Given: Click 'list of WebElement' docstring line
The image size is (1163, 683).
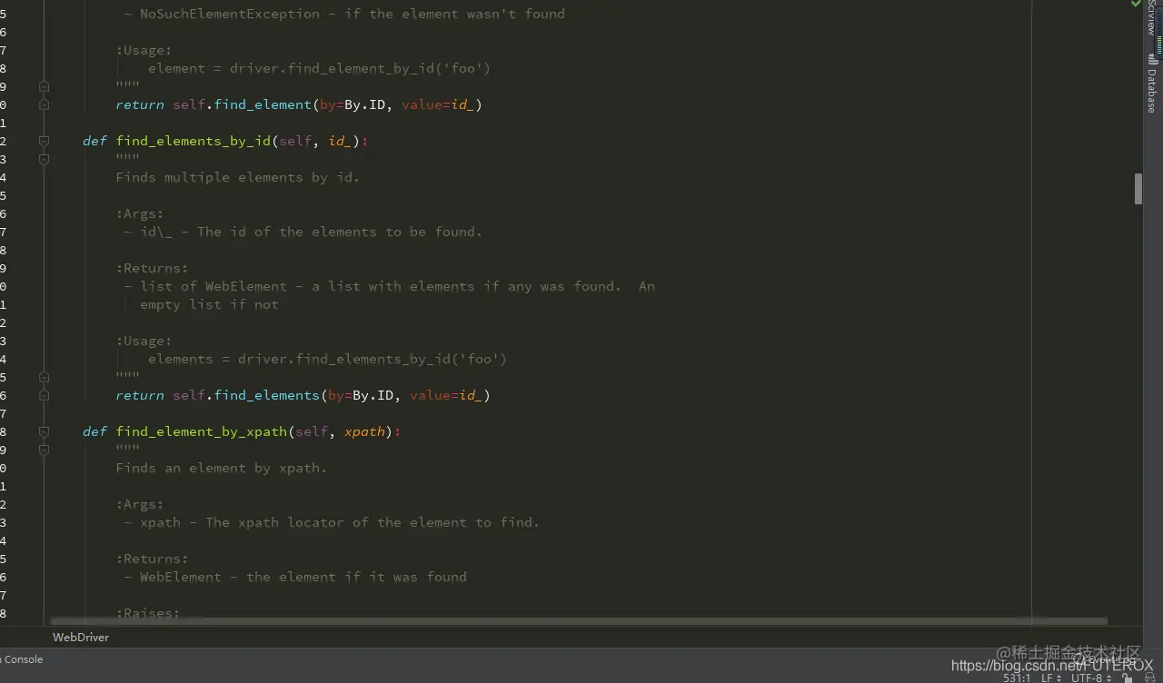Looking at the screenshot, I should (x=389, y=286).
